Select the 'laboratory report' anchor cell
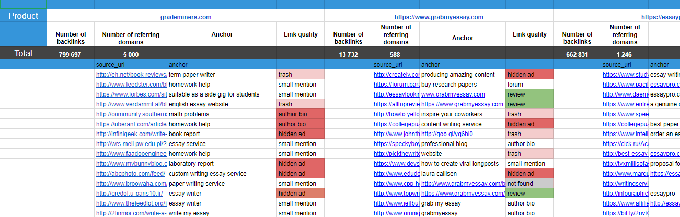Screen dimensions: 680x217 pos(222,164)
